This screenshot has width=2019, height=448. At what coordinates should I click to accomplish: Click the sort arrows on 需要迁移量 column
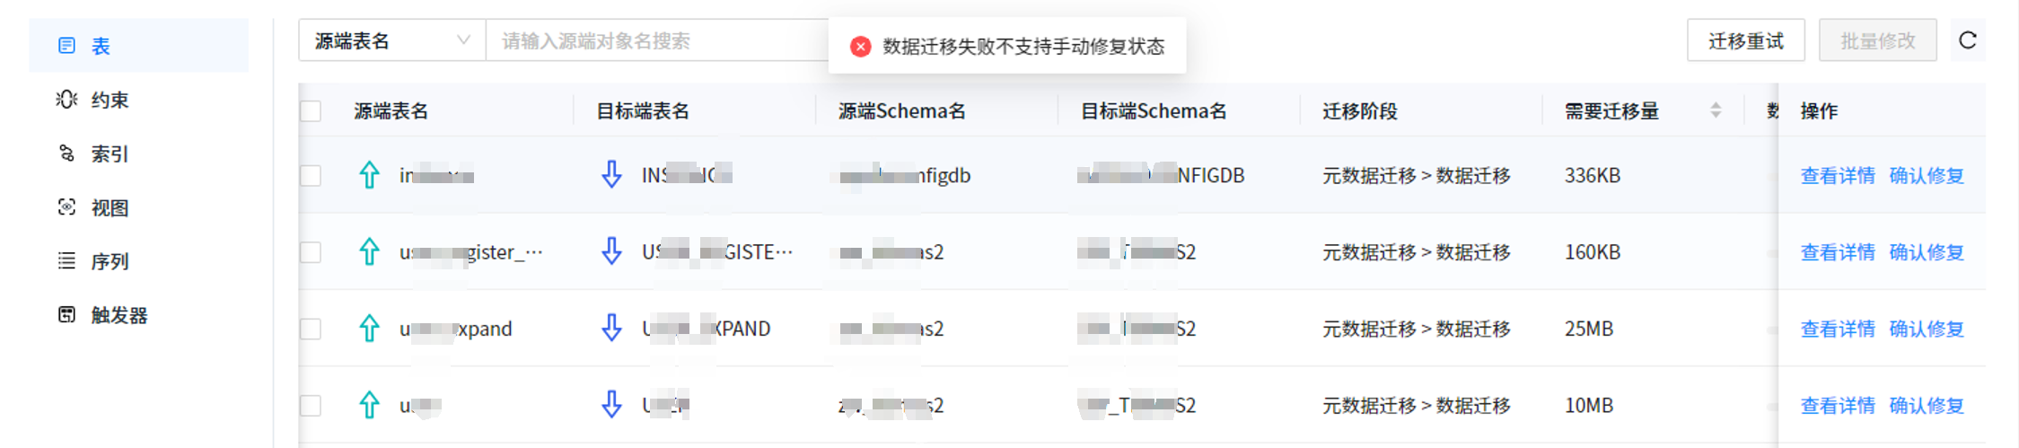click(x=1716, y=110)
